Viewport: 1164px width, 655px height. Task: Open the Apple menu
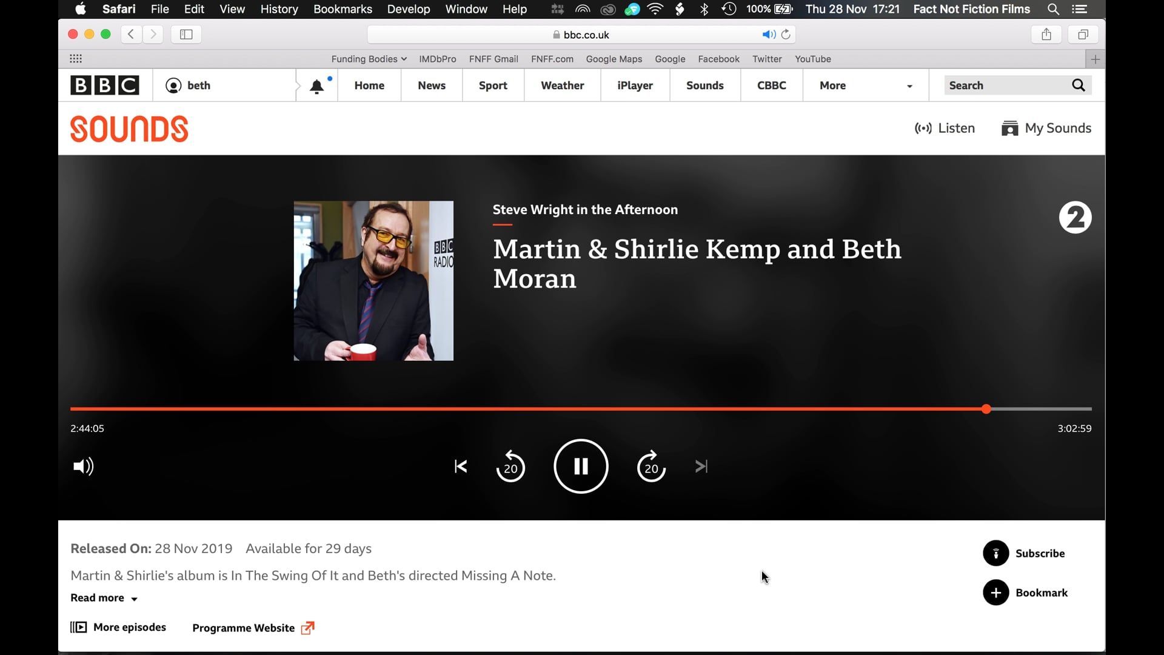tap(80, 9)
